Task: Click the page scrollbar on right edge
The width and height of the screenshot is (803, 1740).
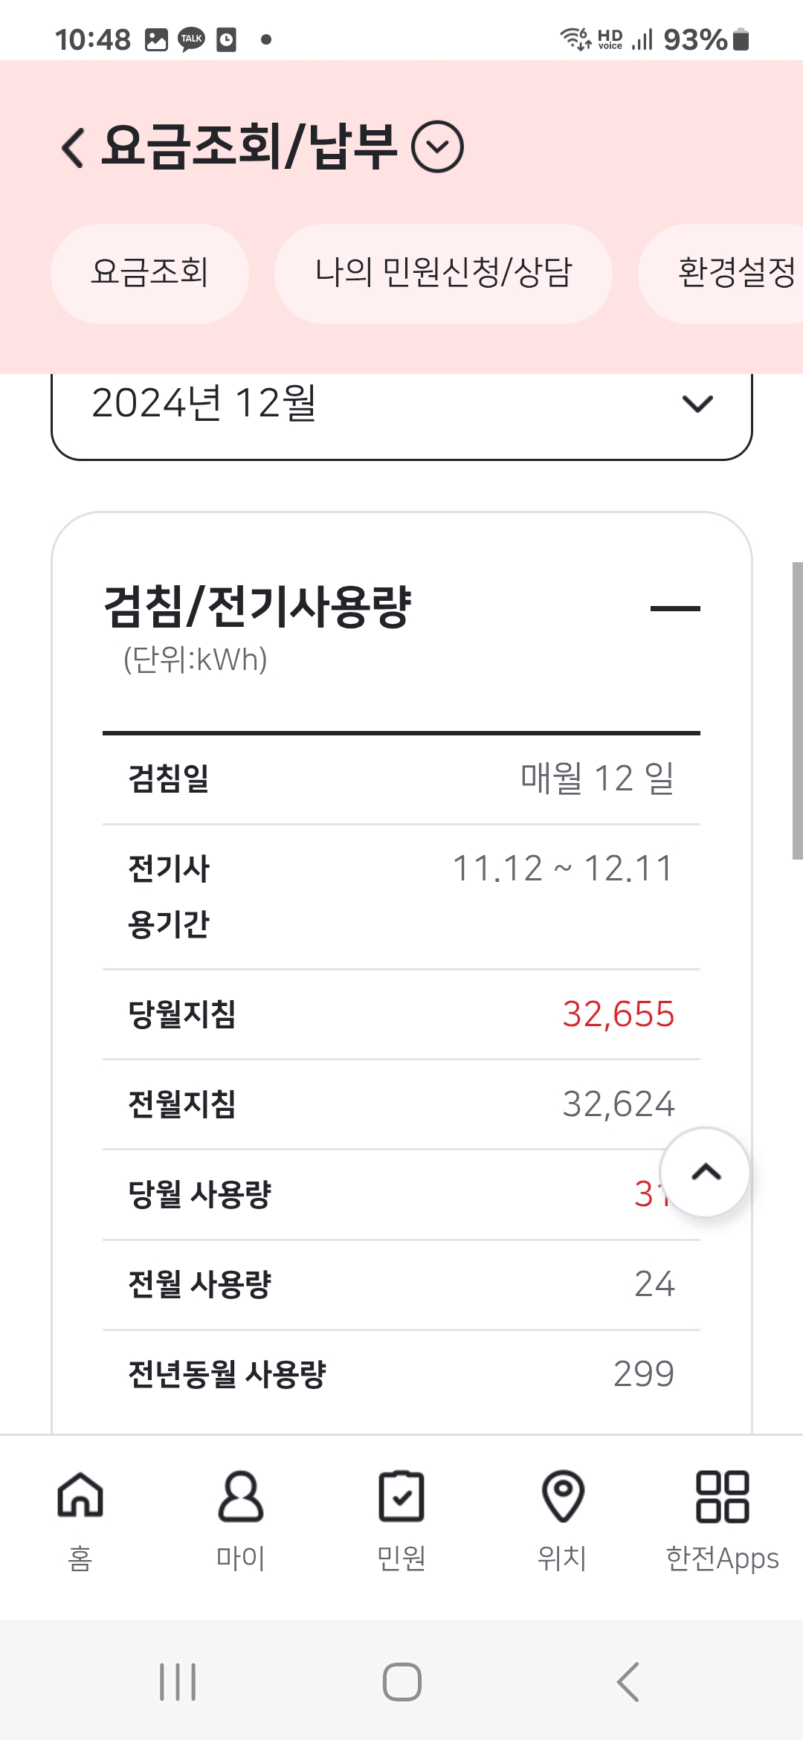Action: click(797, 710)
